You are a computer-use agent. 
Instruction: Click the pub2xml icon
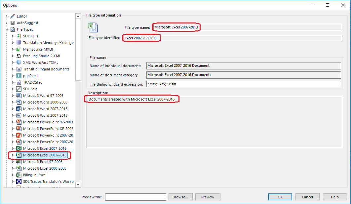coord(19,76)
